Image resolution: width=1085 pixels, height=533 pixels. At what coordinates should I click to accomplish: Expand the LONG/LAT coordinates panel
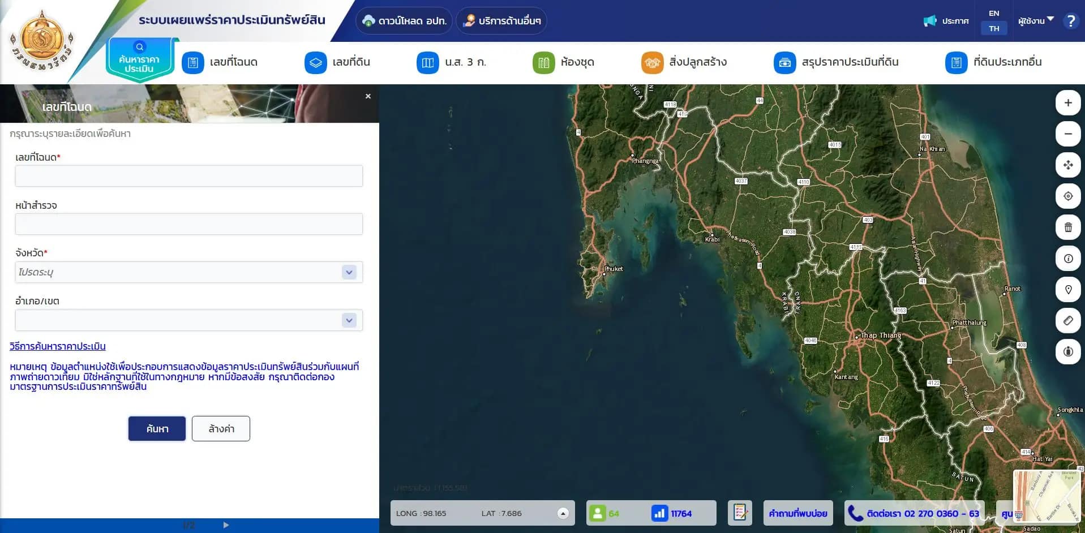(x=563, y=513)
